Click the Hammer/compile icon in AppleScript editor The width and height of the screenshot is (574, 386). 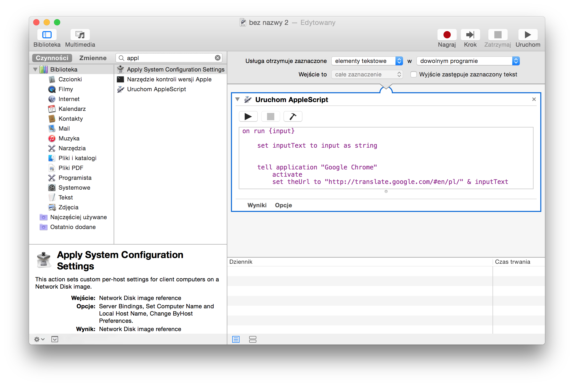tap(293, 116)
